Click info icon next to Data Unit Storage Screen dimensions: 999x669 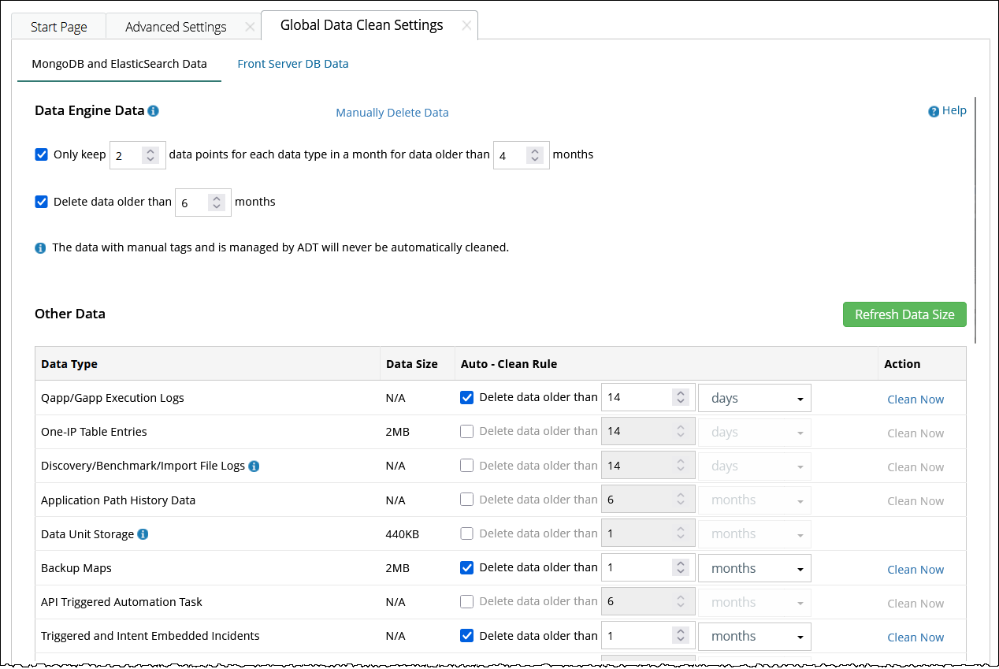(x=143, y=534)
